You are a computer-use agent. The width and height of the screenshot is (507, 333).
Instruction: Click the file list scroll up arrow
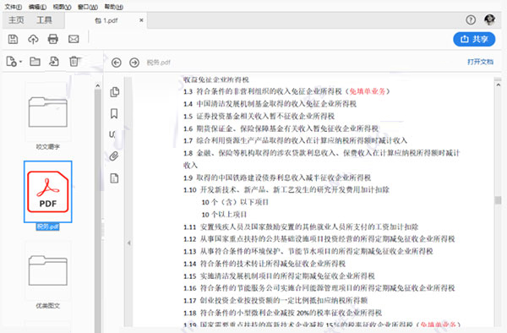coord(98,85)
